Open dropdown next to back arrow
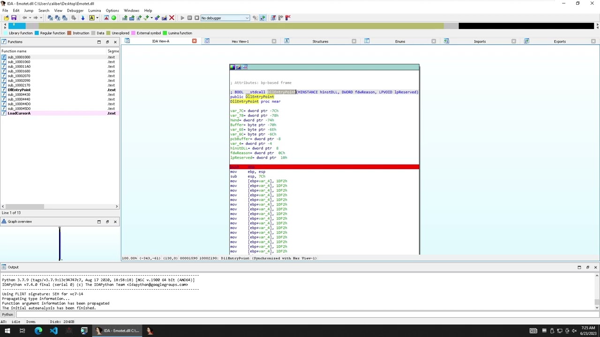The image size is (600, 337). coord(30,18)
